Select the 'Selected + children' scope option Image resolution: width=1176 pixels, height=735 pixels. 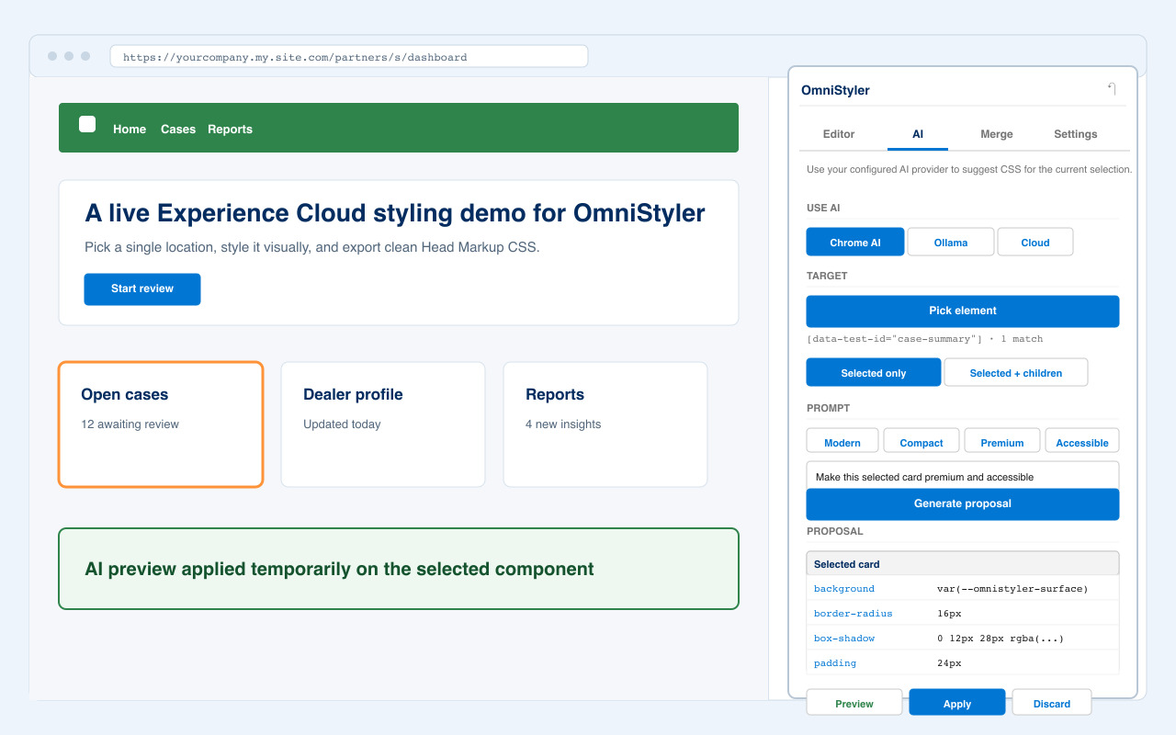[x=1016, y=373]
